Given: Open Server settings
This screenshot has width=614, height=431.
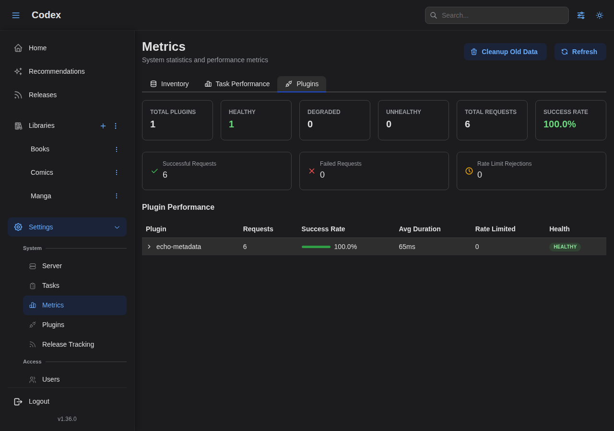Looking at the screenshot, I should click(75, 266).
